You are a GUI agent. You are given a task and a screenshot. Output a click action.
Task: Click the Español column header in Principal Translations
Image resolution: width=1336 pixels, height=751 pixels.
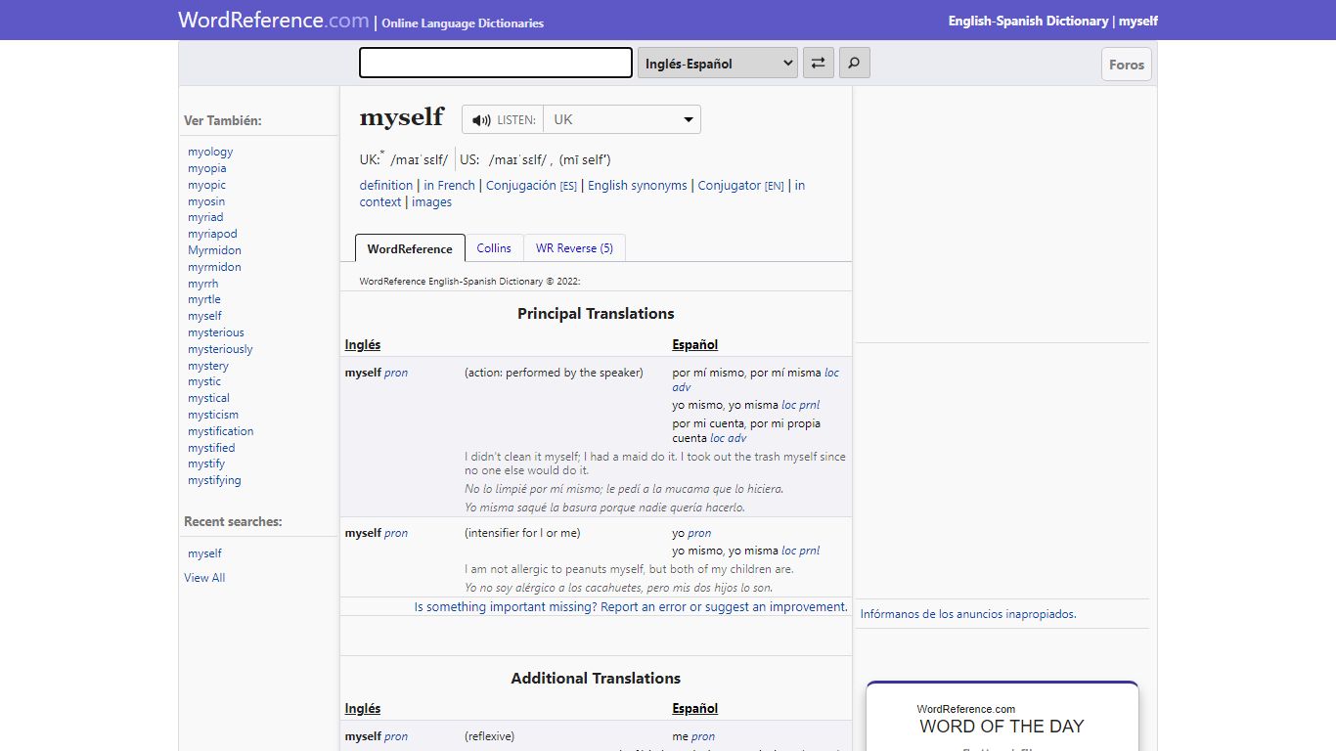(695, 344)
